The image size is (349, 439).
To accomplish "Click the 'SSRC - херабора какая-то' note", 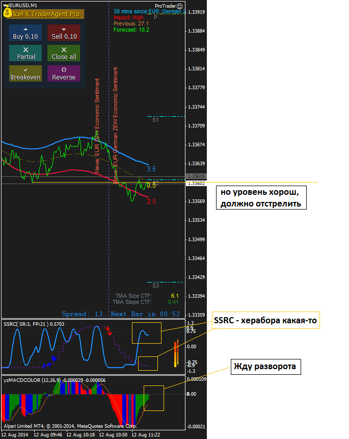I will pyautogui.click(x=265, y=320).
